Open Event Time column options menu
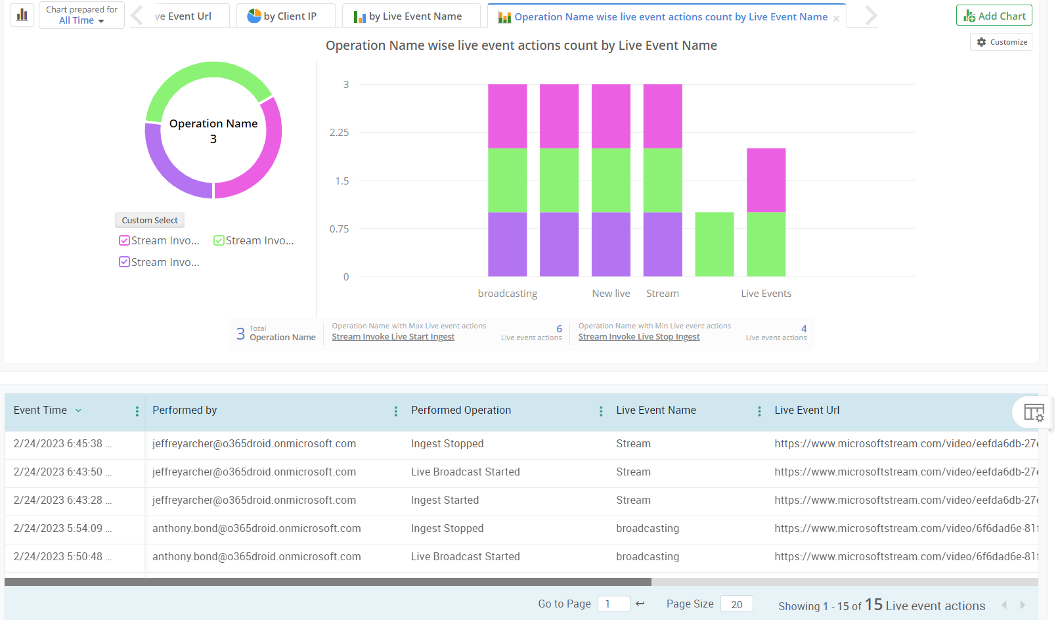The image size is (1058, 620). [x=137, y=411]
